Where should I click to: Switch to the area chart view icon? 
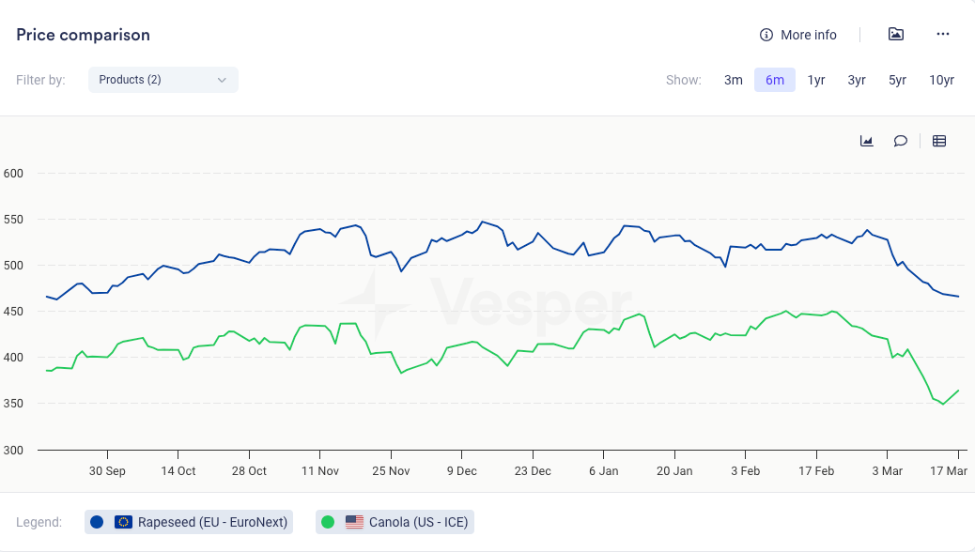coord(866,141)
